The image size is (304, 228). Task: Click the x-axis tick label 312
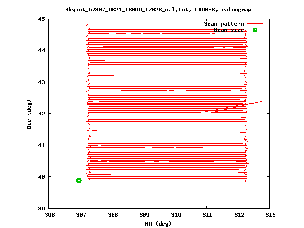239,215
